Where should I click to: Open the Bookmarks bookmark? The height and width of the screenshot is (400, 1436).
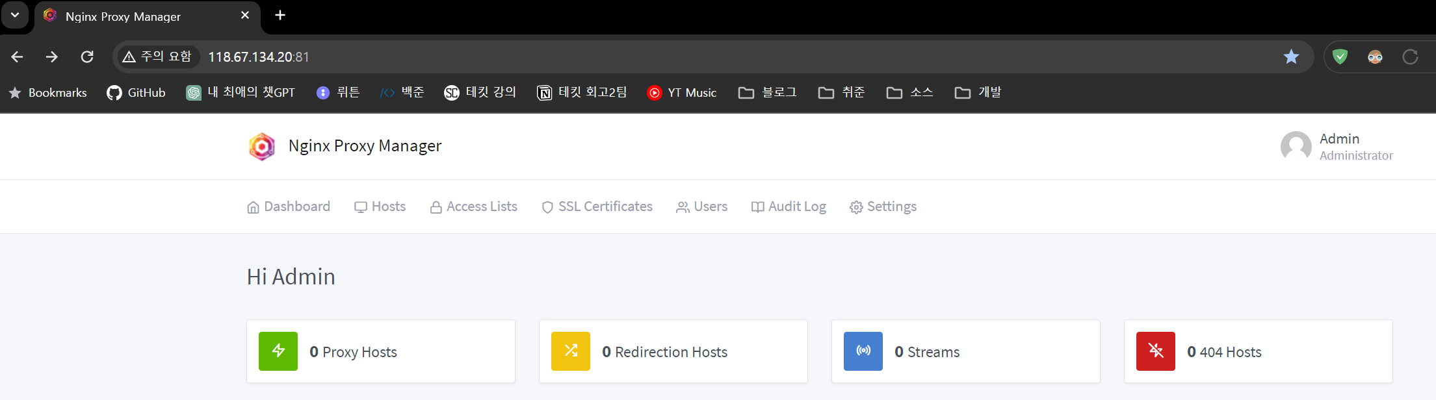pyautogui.click(x=48, y=93)
